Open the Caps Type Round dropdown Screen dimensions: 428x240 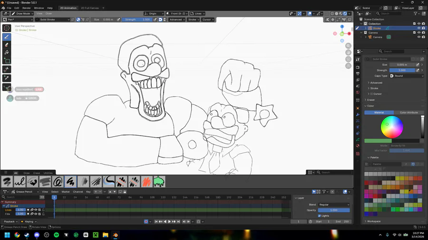point(407,76)
